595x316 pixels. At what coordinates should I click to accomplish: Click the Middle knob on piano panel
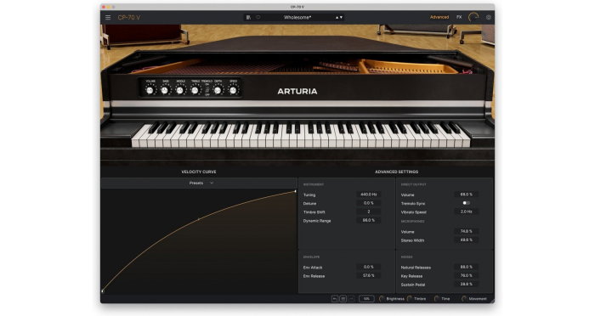[180, 90]
